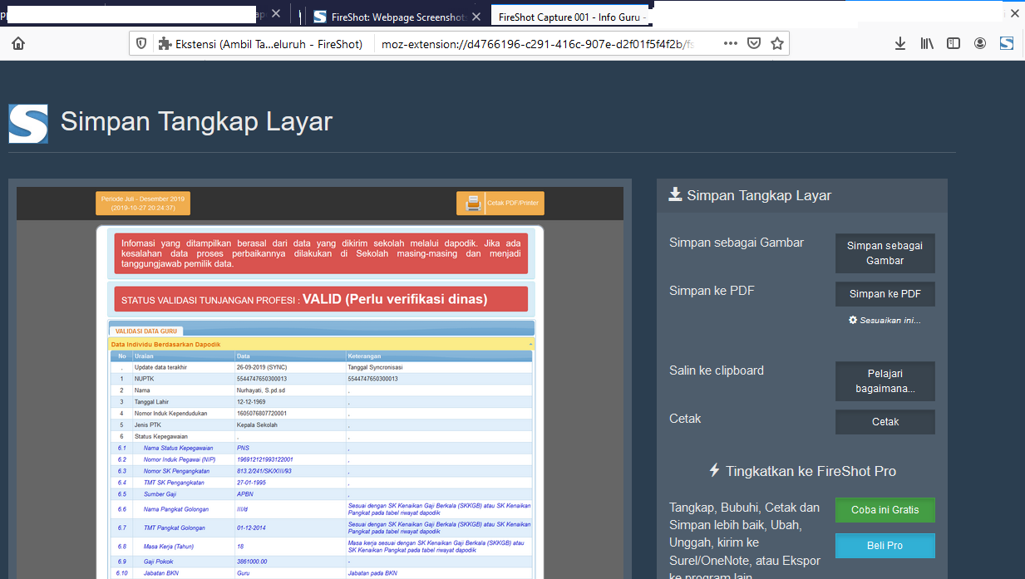Click the tracking protection shield in address bar
This screenshot has height=579, width=1025.
(x=142, y=42)
